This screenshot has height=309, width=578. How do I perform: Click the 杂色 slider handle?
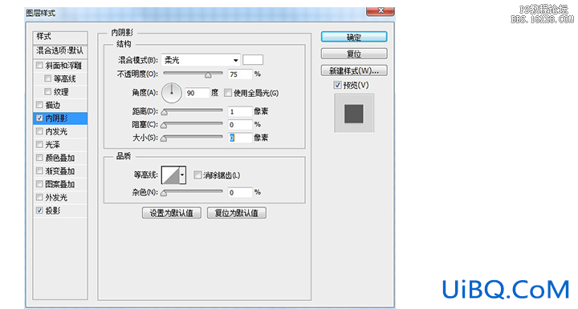[x=164, y=193]
